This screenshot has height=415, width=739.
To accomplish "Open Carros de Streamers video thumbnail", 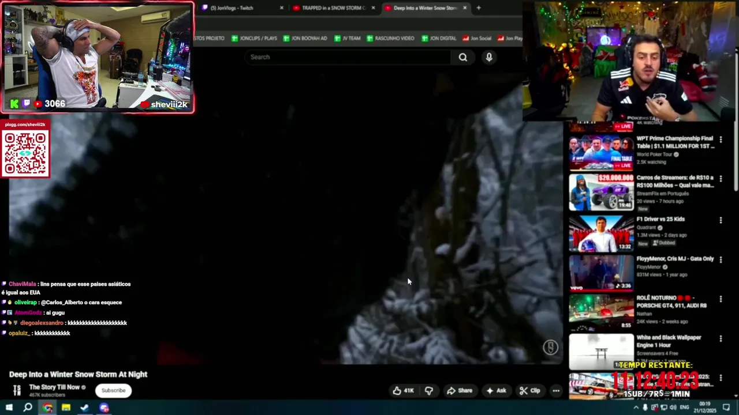I will coord(601,193).
